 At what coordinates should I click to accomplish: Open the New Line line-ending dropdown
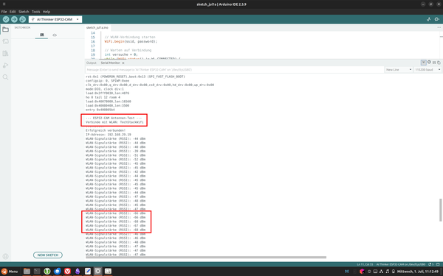(x=399, y=70)
